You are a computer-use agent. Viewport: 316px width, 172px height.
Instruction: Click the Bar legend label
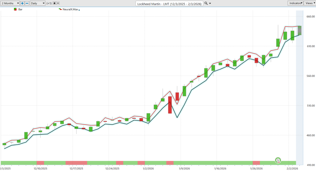[20, 9]
